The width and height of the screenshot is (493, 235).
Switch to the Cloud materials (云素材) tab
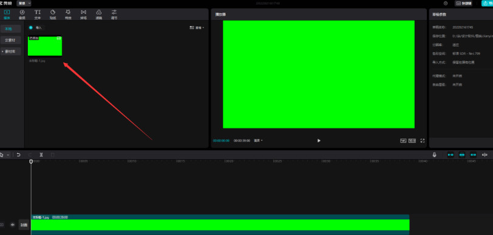point(10,40)
